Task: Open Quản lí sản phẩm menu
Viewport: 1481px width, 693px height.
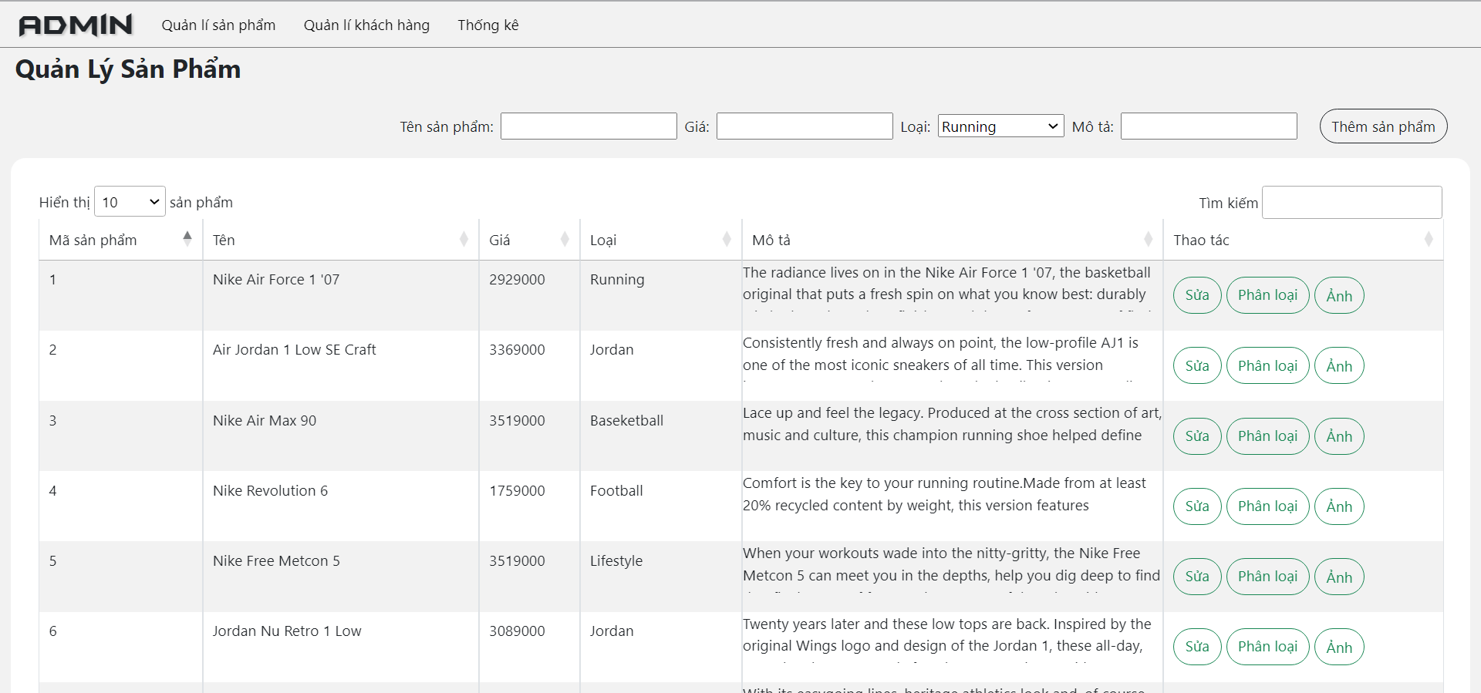Action: (x=218, y=25)
